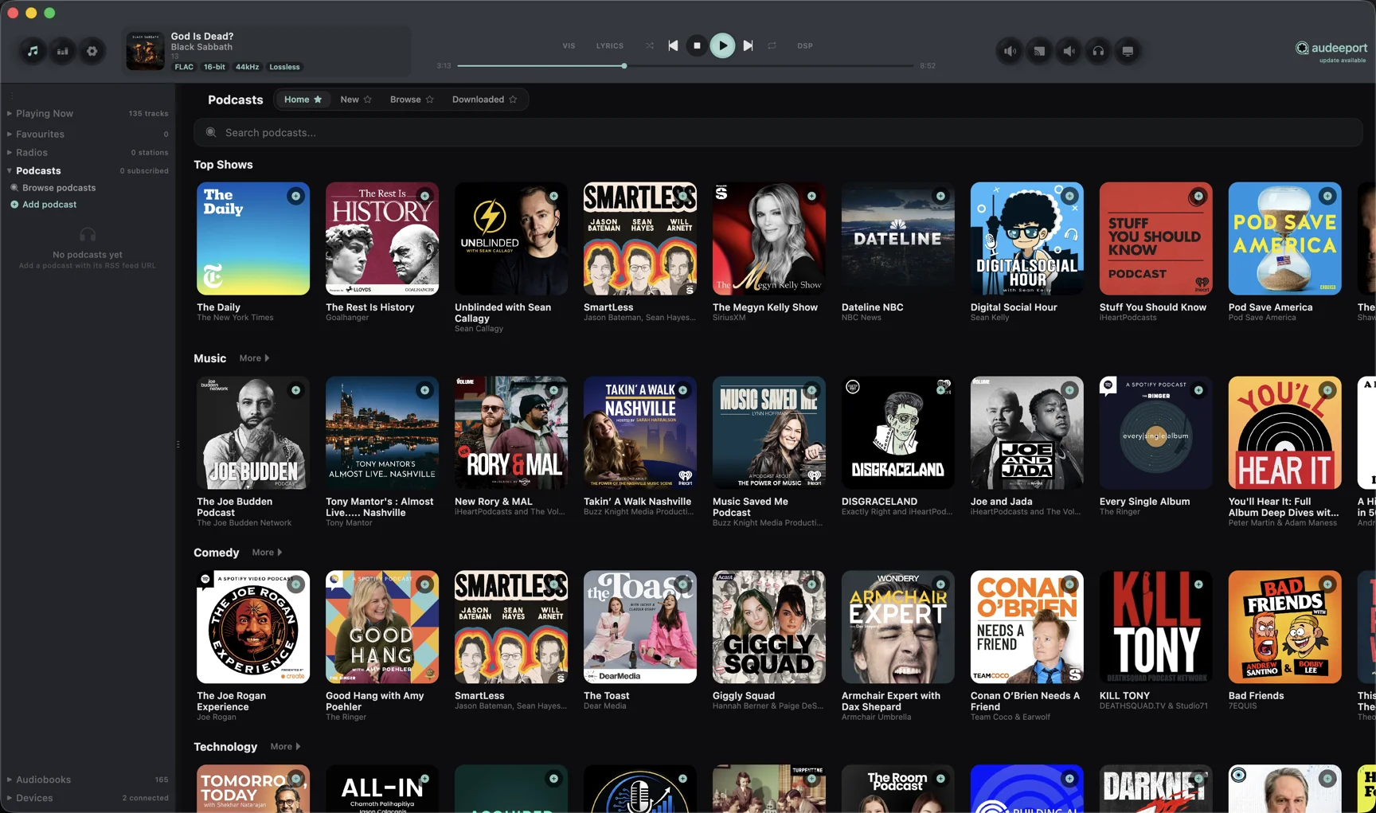Open Conan O'Brien Needs A Friend title
This screenshot has height=813, width=1376.
coord(1025,701)
